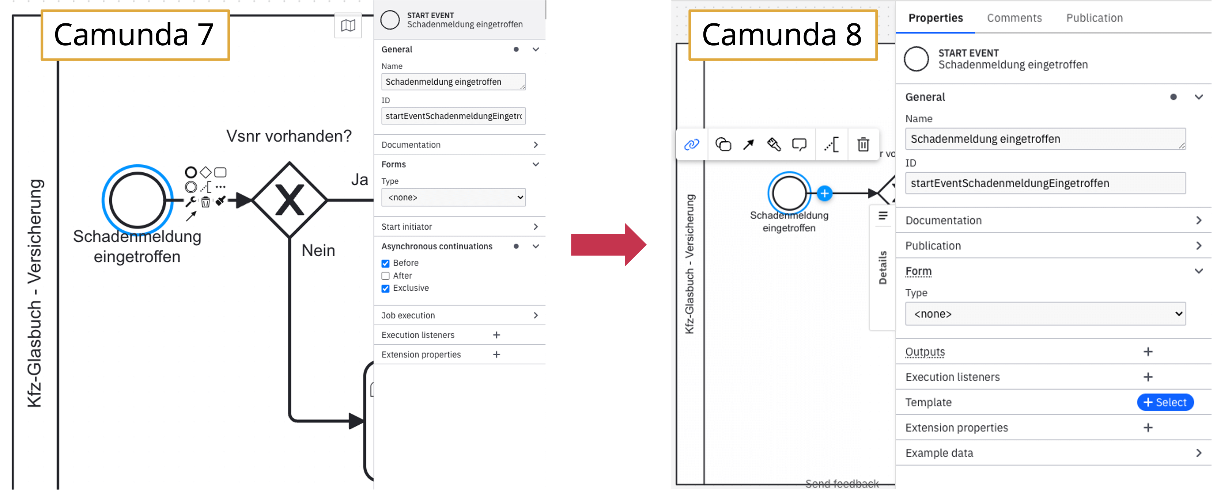
Task: Click 'Ja' sequence flow label
Action: [360, 179]
